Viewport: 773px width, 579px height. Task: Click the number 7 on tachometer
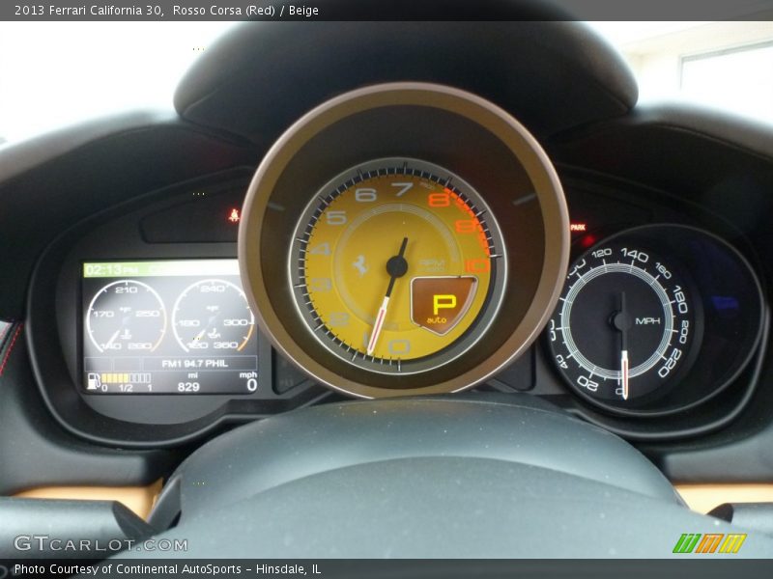coord(402,188)
